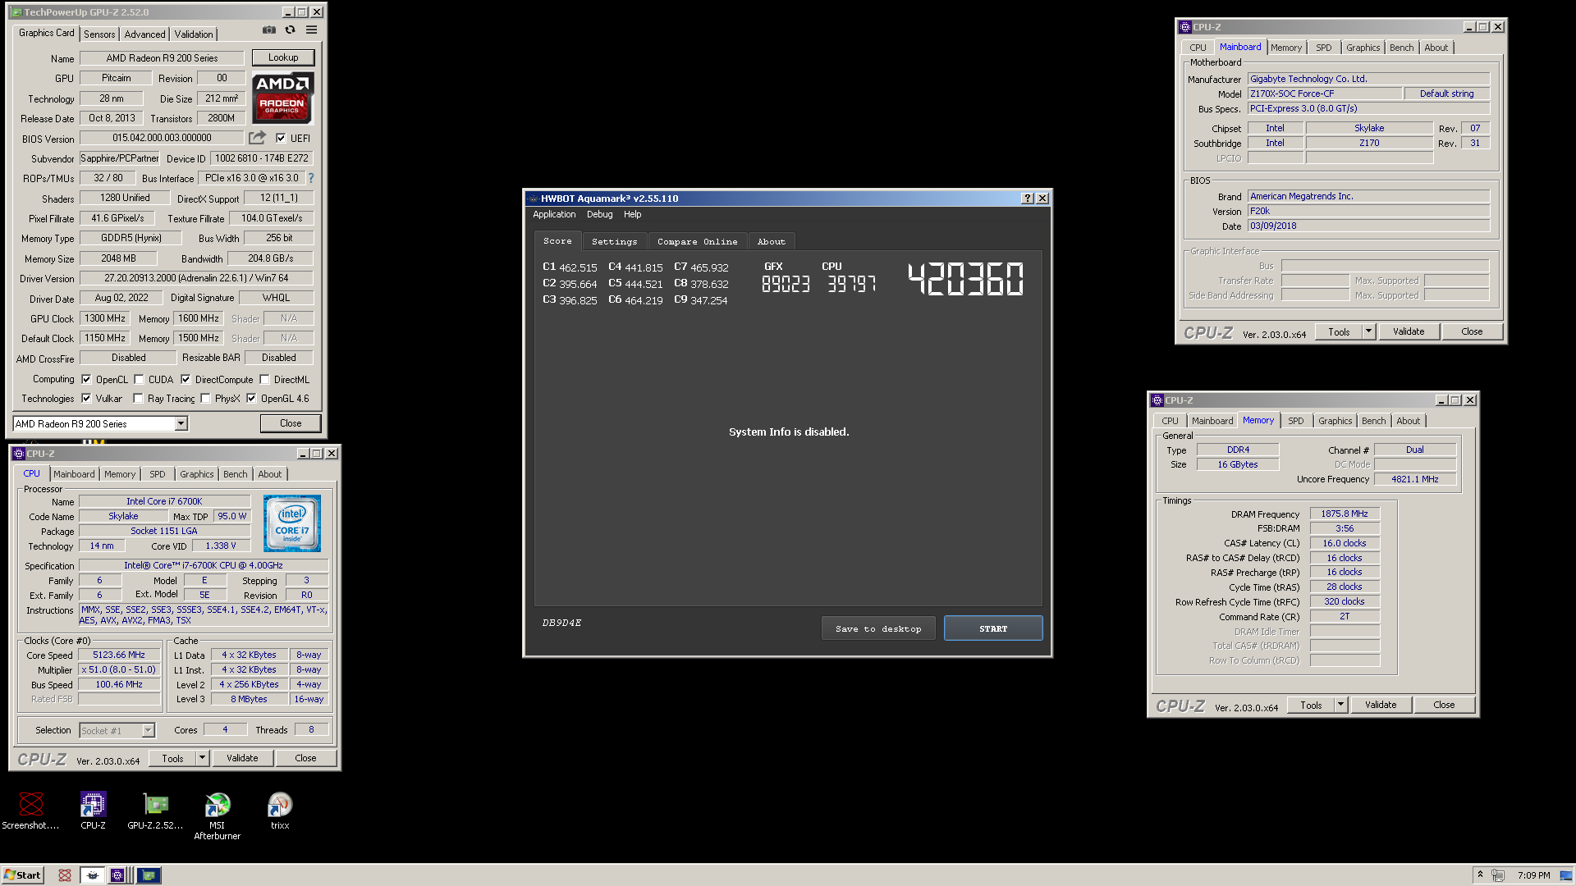Open the Aquamark Help menu

click(x=632, y=214)
